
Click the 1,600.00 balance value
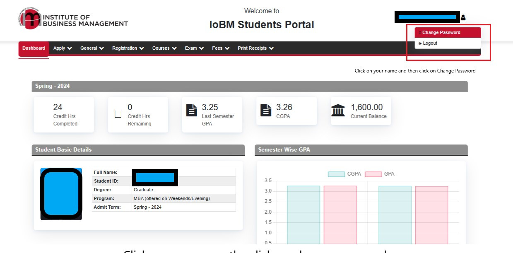(x=367, y=107)
